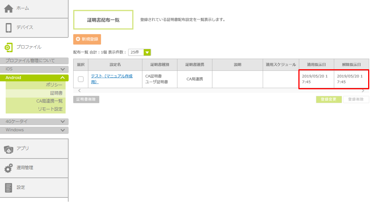The height and width of the screenshot is (202, 378).
Task: Click the 証明書削除 button
Action: click(x=86, y=99)
